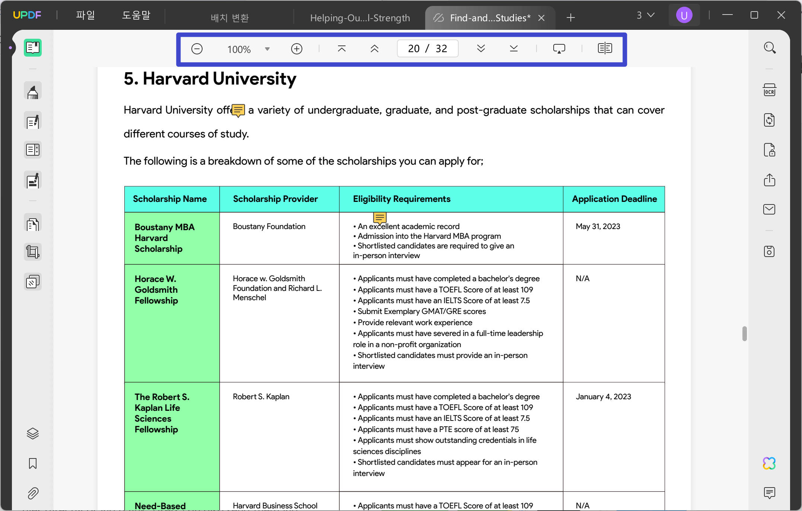Image resolution: width=802 pixels, height=511 pixels.
Task: Open the Attachments panel
Action: coord(33,493)
